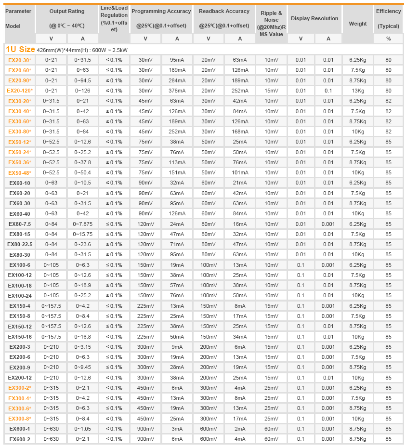Image resolution: width=406 pixels, height=447 pixels.
Task: Click the EX600-1 model name
Action: click(x=20, y=429)
